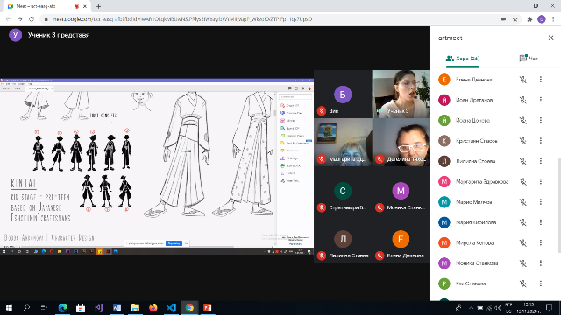The image size is (561, 315).
Task: Open Task View in the taskbar
Action: tap(45, 307)
